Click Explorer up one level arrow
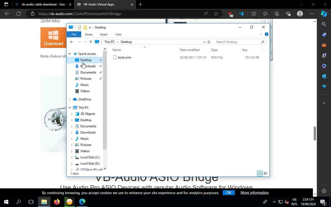This screenshot has width=331, height=207. 91,42
